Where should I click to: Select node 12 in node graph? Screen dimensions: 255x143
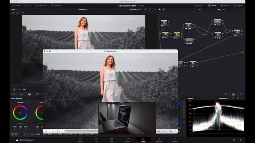click(x=237, y=33)
